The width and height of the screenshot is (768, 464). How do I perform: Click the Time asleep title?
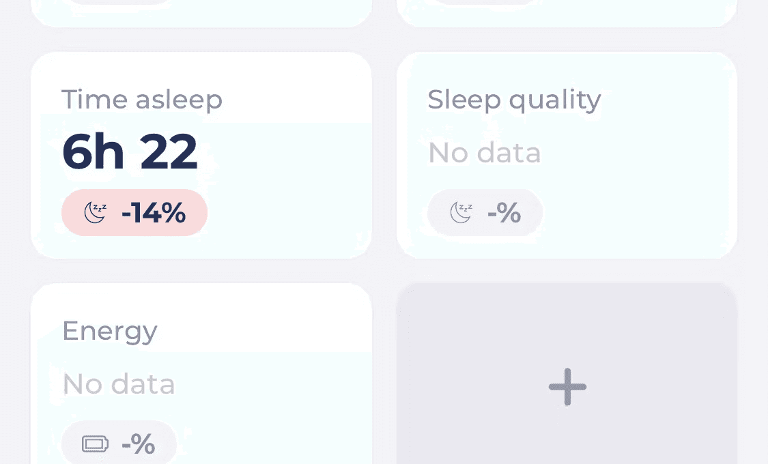point(142,100)
